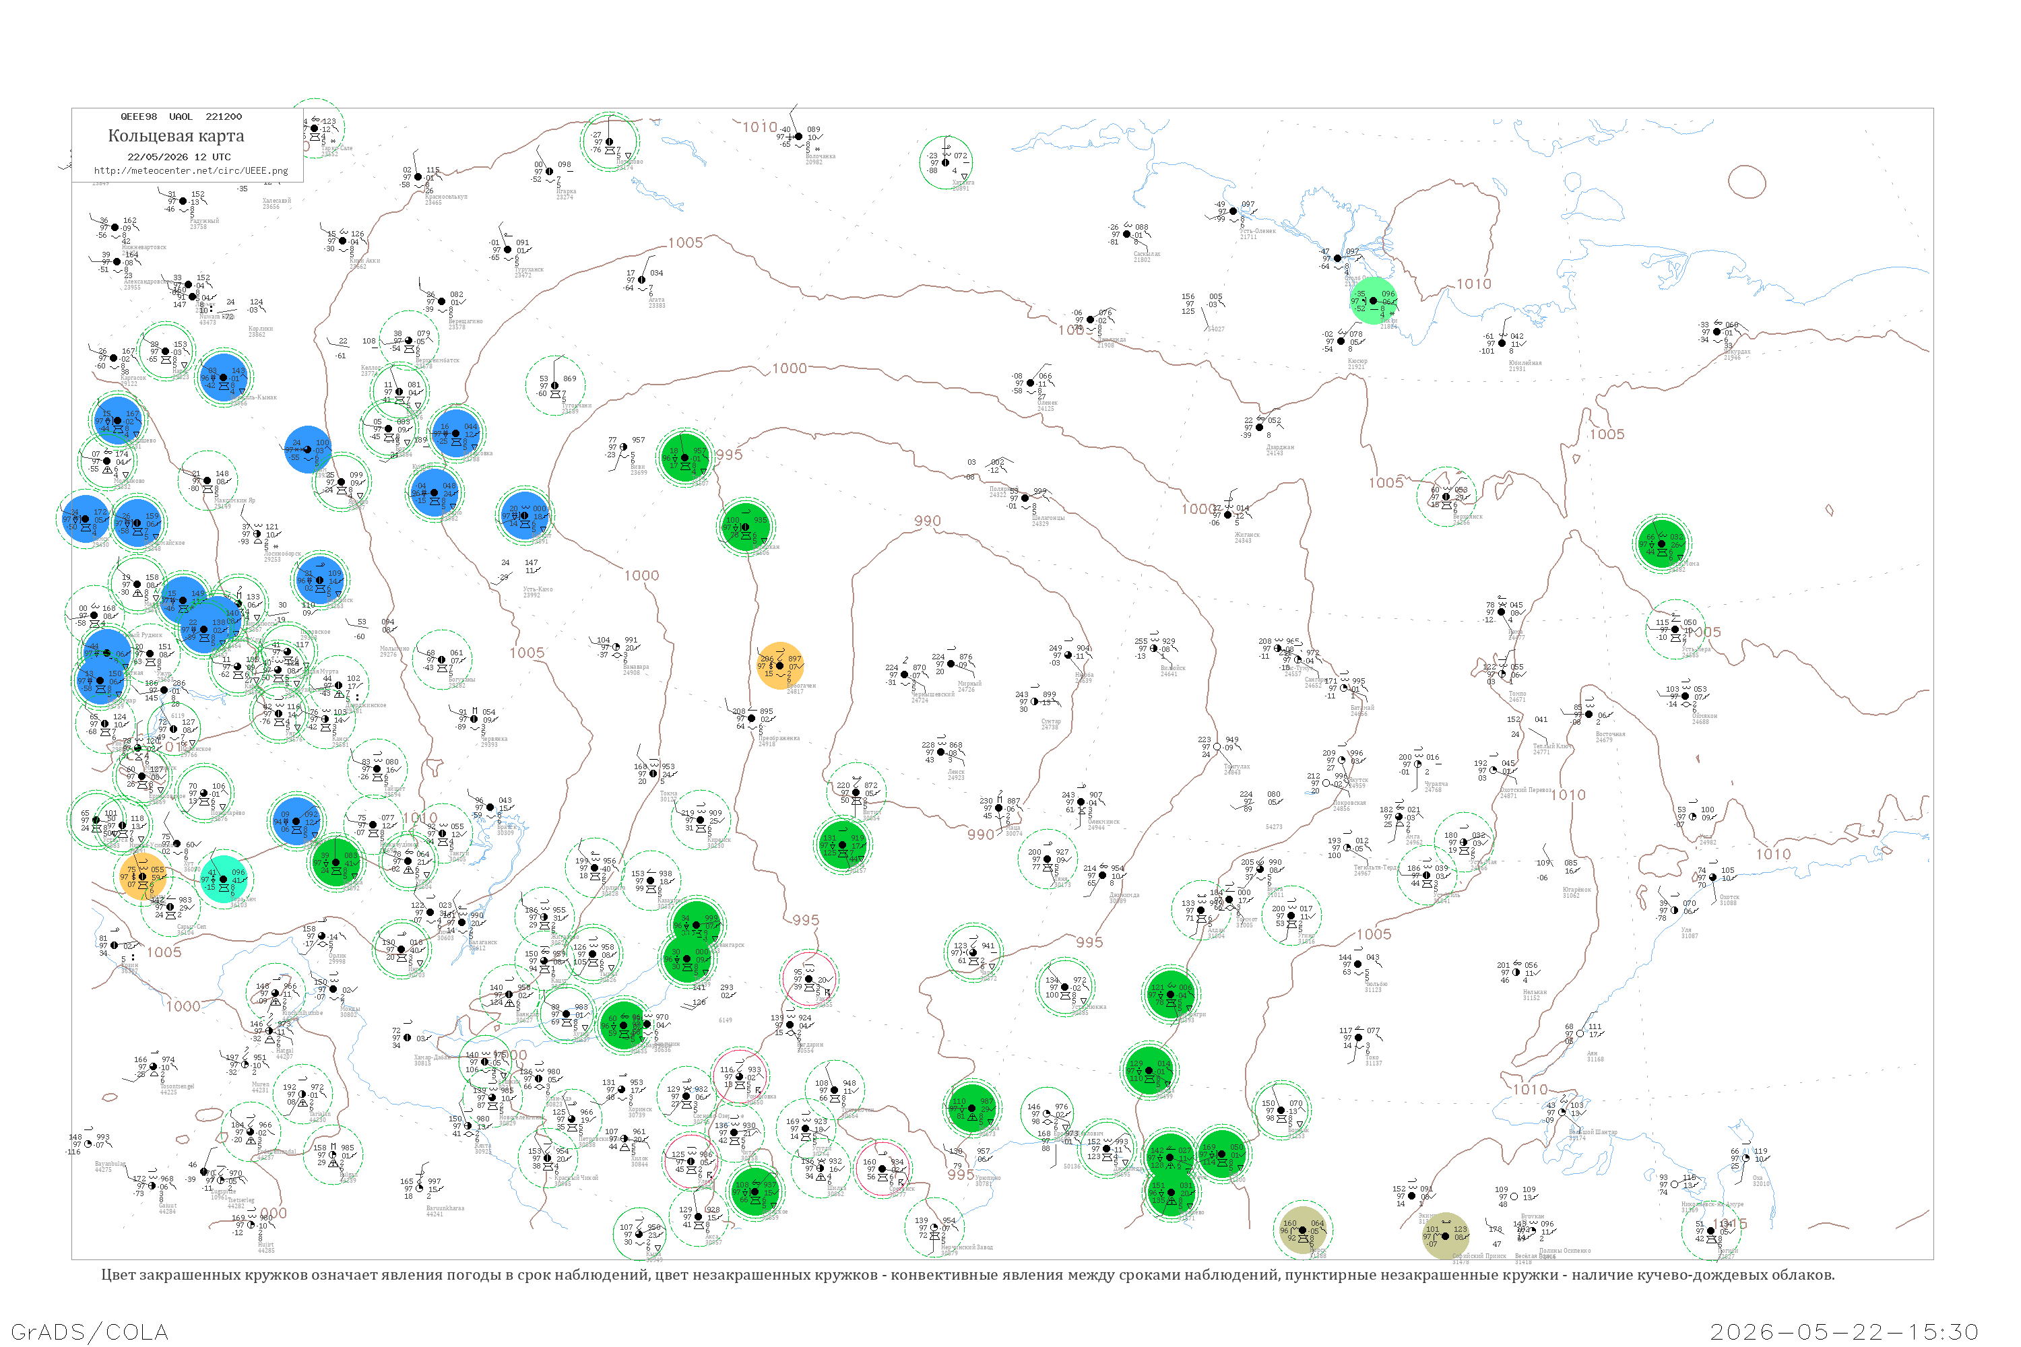Click the station name 'Туруханск'
Viewport: 2021px width, 1347px height.
(530, 269)
